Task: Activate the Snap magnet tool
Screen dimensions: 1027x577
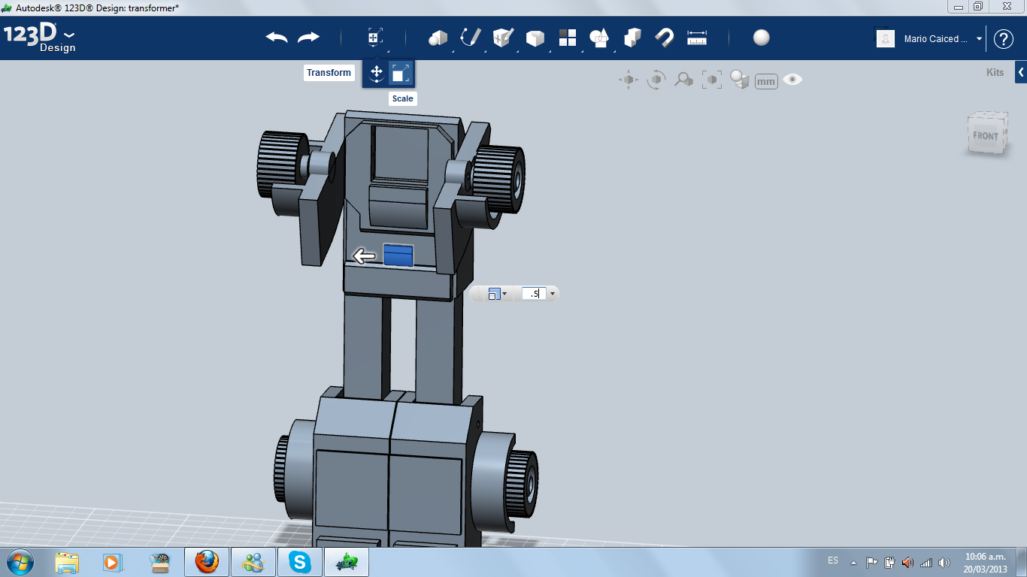Action: tap(664, 38)
